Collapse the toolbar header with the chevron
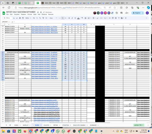 tap(147, 18)
